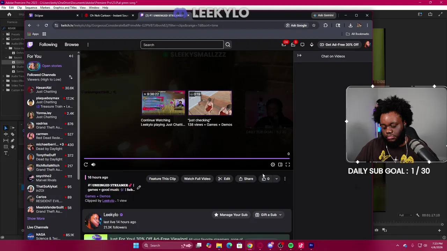Switch to the Oh Noh Cartoon tab
This screenshot has width=447, height=251.
coord(109,15)
